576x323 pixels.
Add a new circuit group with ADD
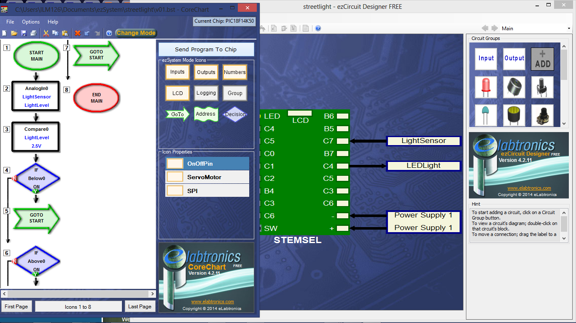tap(542, 58)
